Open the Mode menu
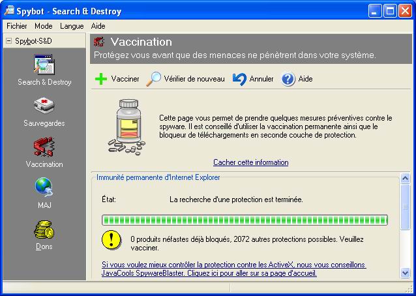Screen dimensions: 416x296 pyautogui.click(x=44, y=26)
